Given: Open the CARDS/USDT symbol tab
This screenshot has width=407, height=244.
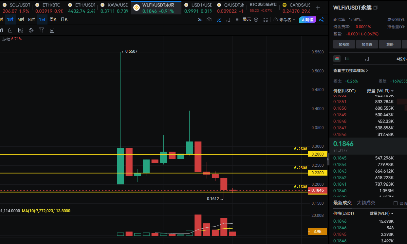Looking at the screenshot, I should click(x=296, y=8).
